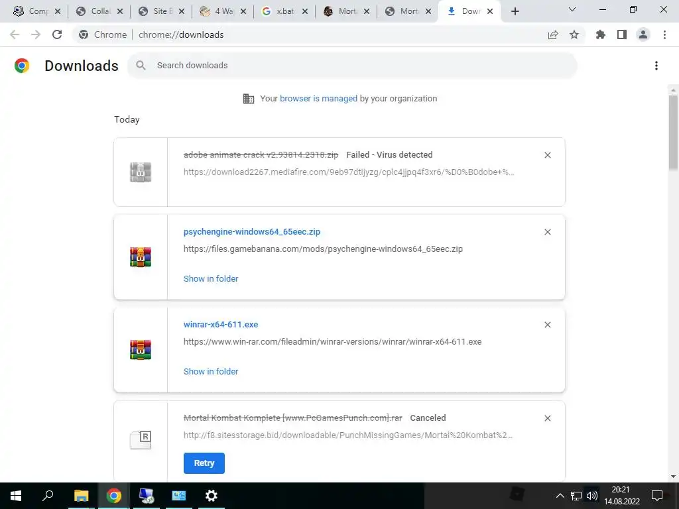
Task: Remove psychengine-windows64 entry from list
Action: coord(547,232)
